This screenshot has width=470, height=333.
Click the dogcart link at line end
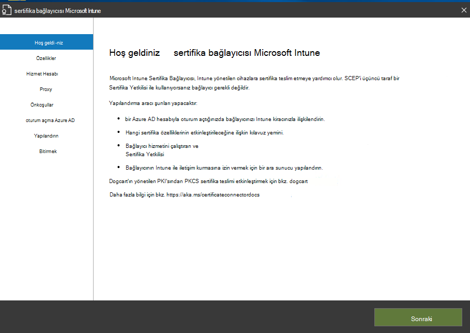click(x=298, y=181)
